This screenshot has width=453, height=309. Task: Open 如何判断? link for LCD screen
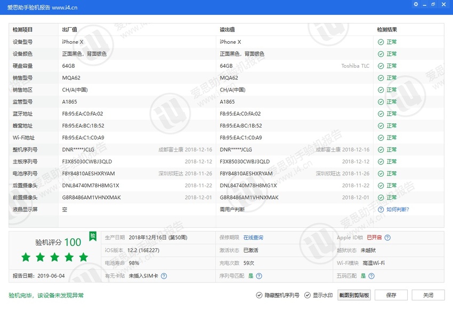pyautogui.click(x=398, y=210)
